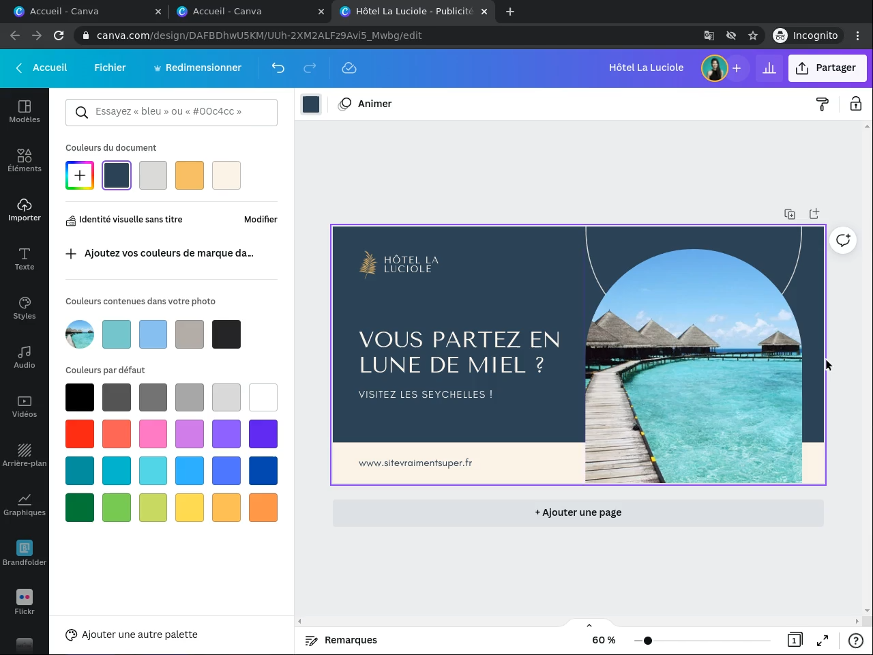Open the Styles sidebar panel
873x655 pixels.
[x=25, y=308]
